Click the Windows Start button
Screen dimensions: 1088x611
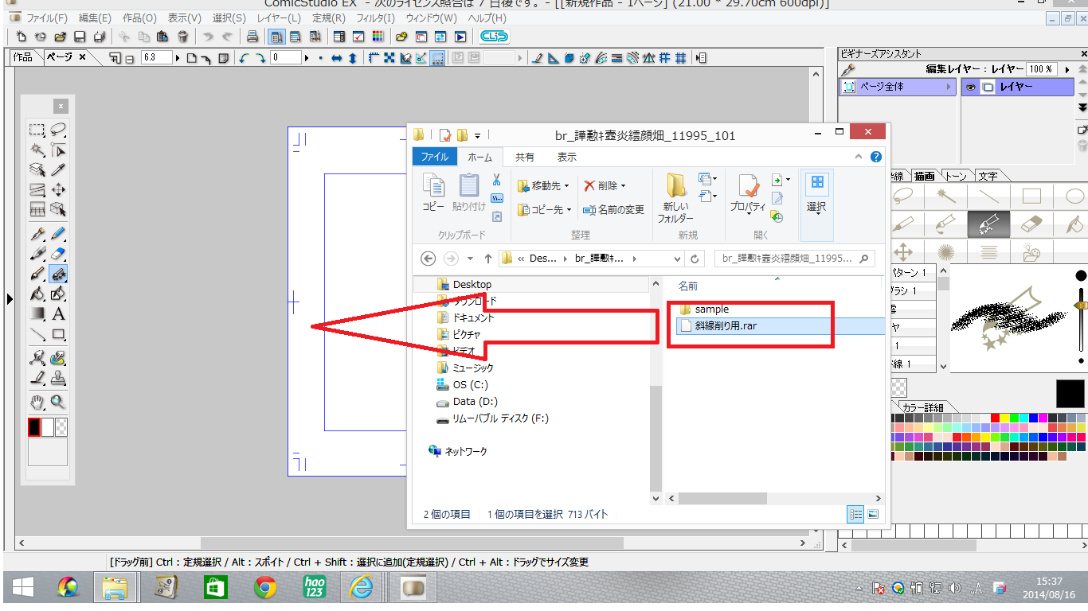pyautogui.click(x=22, y=587)
